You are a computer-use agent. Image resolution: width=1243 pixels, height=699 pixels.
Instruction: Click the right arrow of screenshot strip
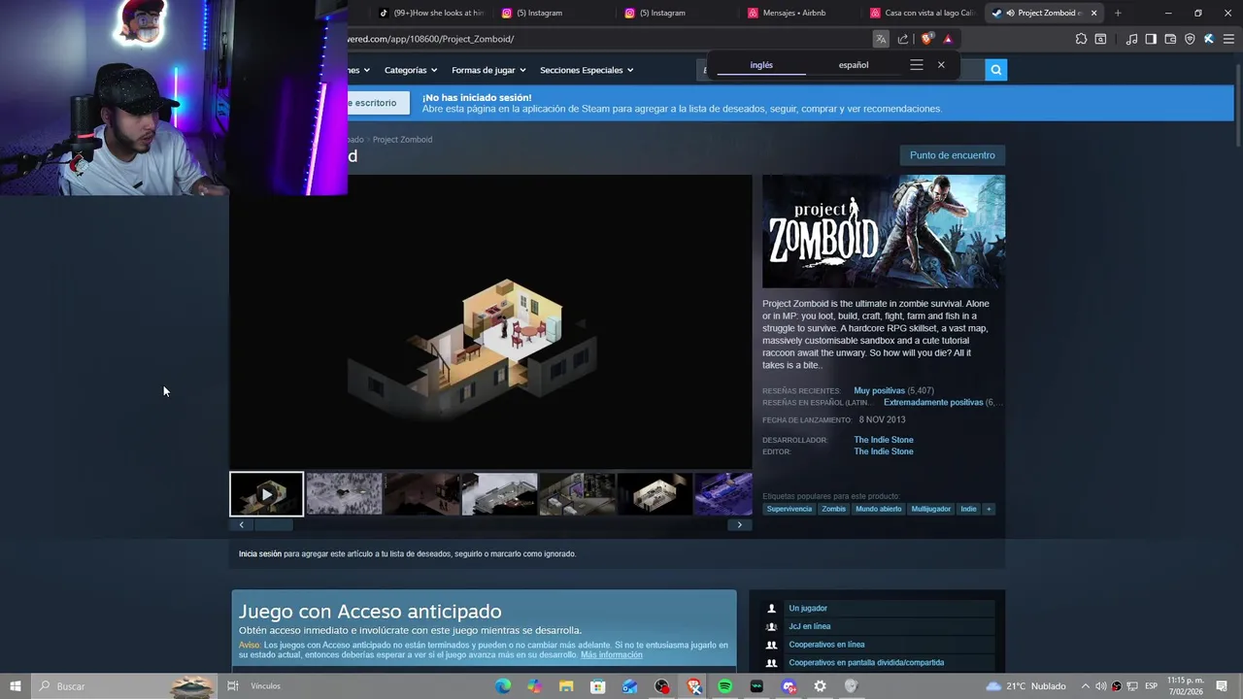pos(739,525)
